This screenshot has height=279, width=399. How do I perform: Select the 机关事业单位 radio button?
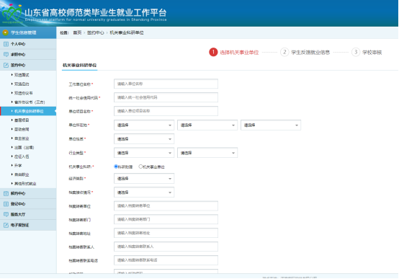point(140,167)
